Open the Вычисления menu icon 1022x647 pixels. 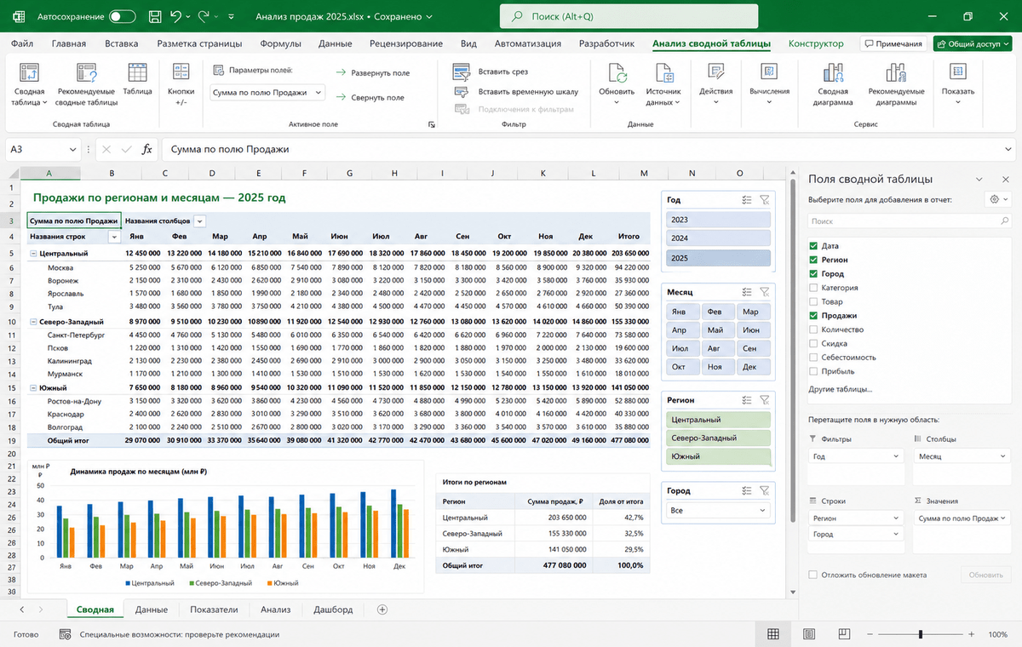(769, 73)
